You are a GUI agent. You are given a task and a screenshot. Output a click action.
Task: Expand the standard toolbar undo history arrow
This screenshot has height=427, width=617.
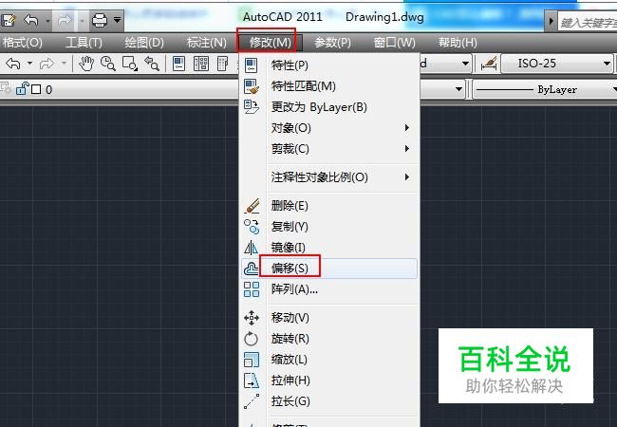pos(30,64)
